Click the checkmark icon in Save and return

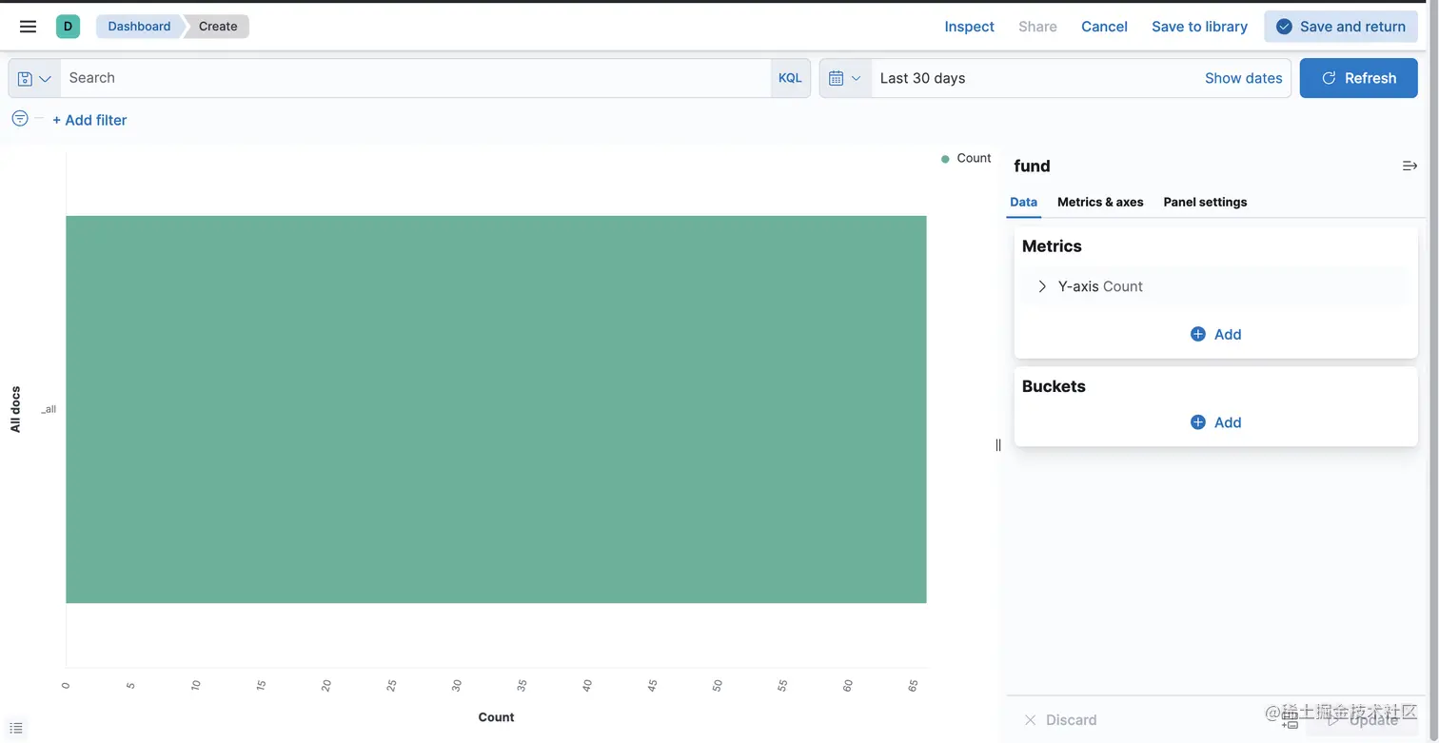(1284, 27)
